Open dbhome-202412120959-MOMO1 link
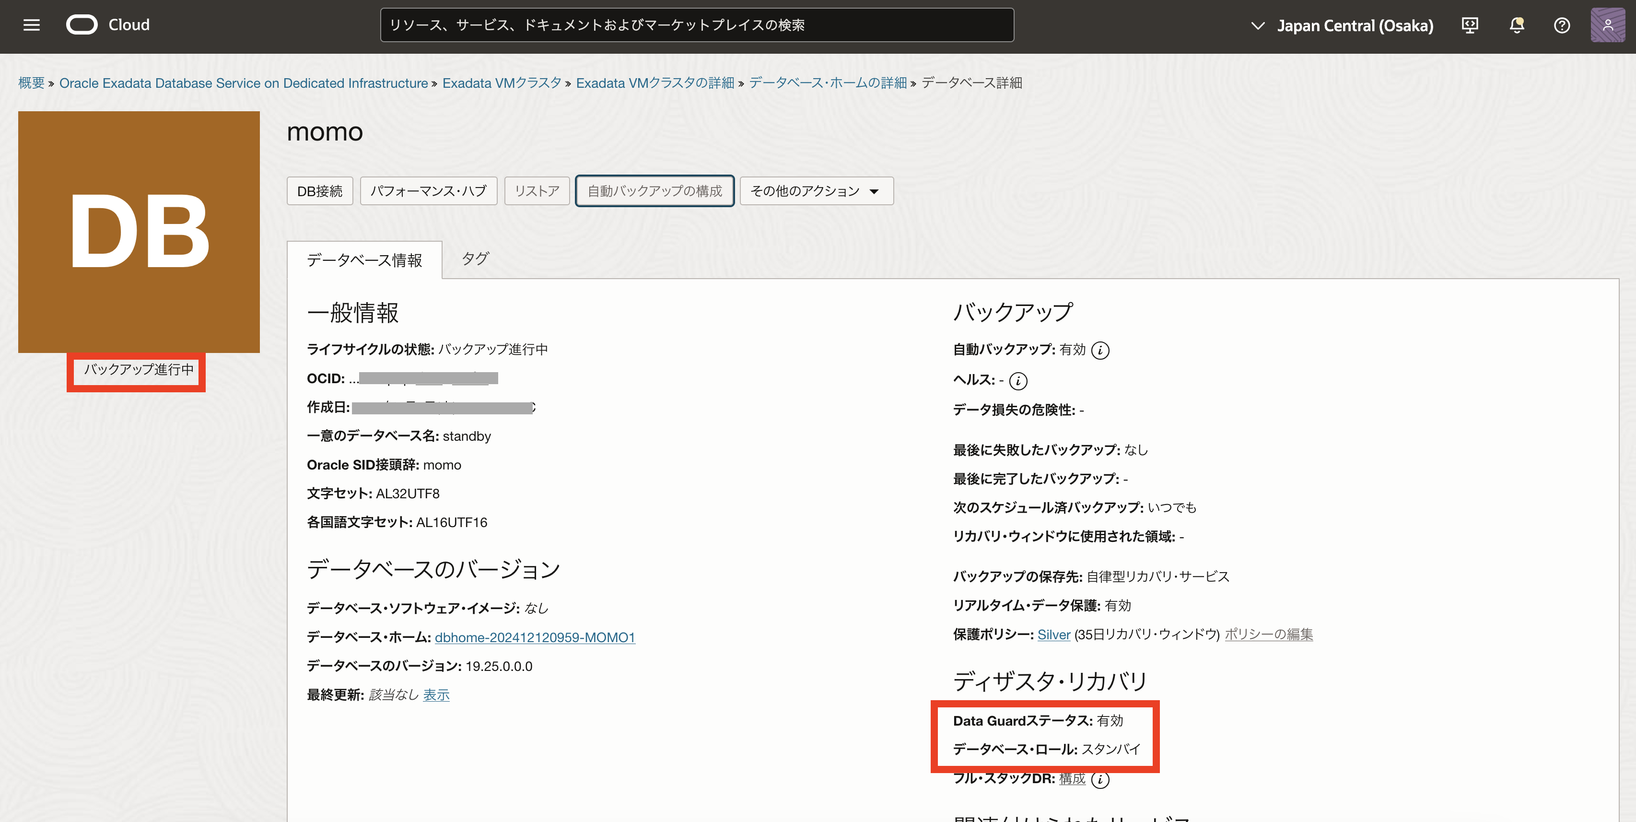The height and width of the screenshot is (822, 1636). click(535, 637)
